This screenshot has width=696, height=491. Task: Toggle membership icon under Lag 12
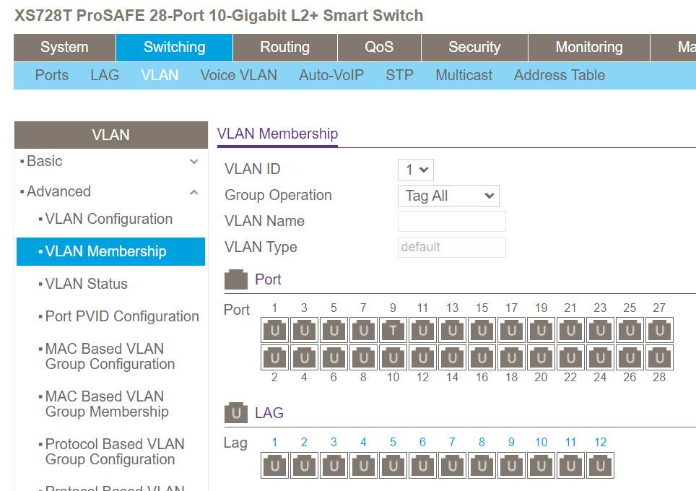600,465
